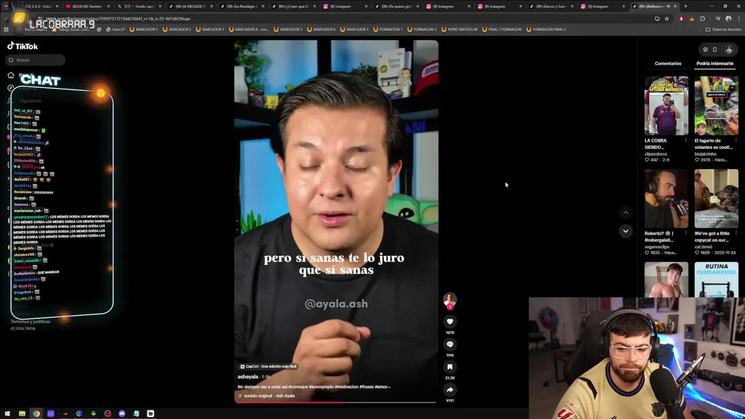Screen dimensions: 745x419
Task: Open a new browser tab with plus
Action: (685, 6)
